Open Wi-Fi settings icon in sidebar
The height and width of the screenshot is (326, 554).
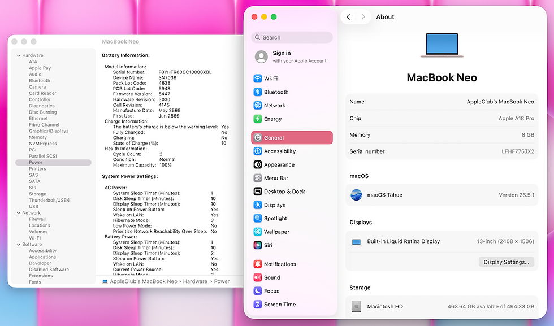click(x=258, y=79)
